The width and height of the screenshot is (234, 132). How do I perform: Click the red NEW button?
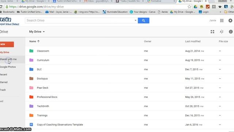[x=7, y=44]
